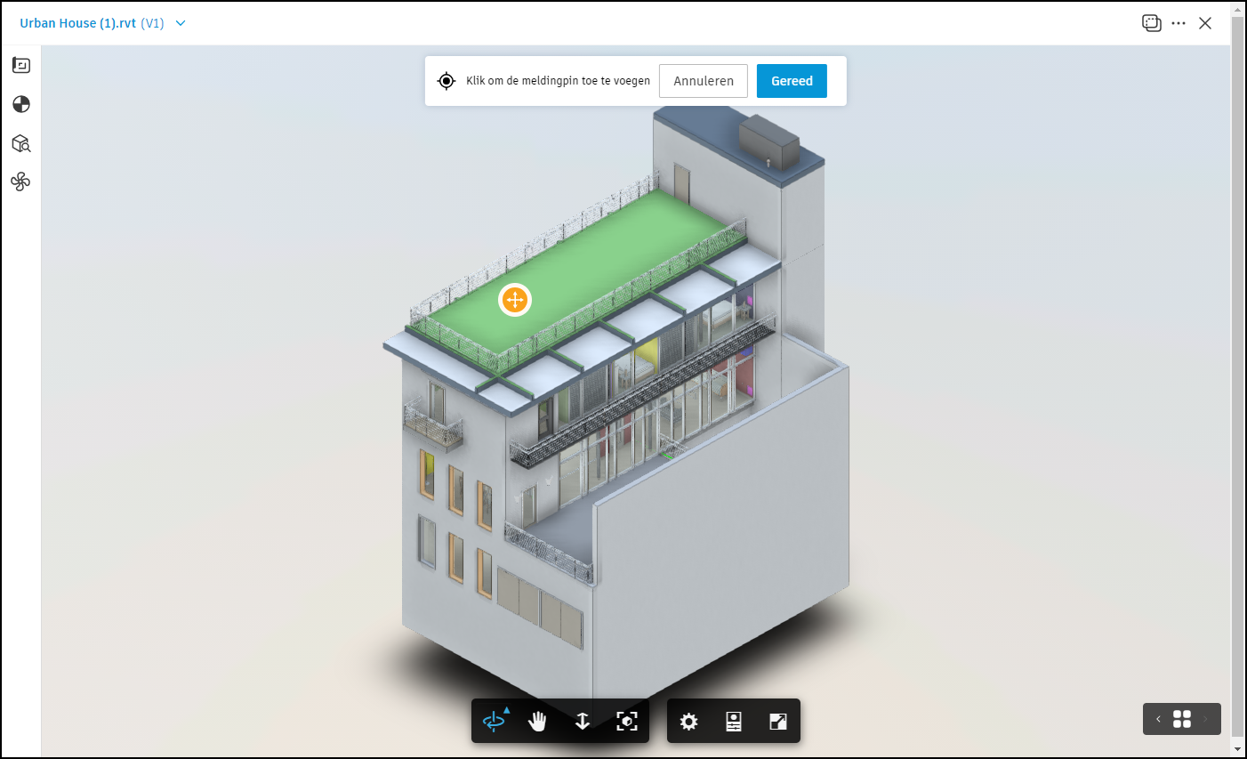Toggle the full screen icon
The height and width of the screenshot is (759, 1247).
click(x=778, y=722)
